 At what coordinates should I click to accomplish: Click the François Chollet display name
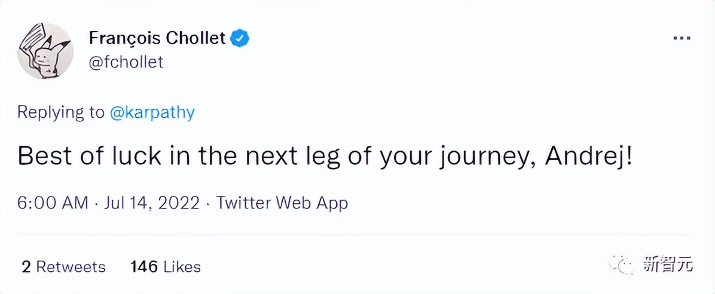[157, 38]
